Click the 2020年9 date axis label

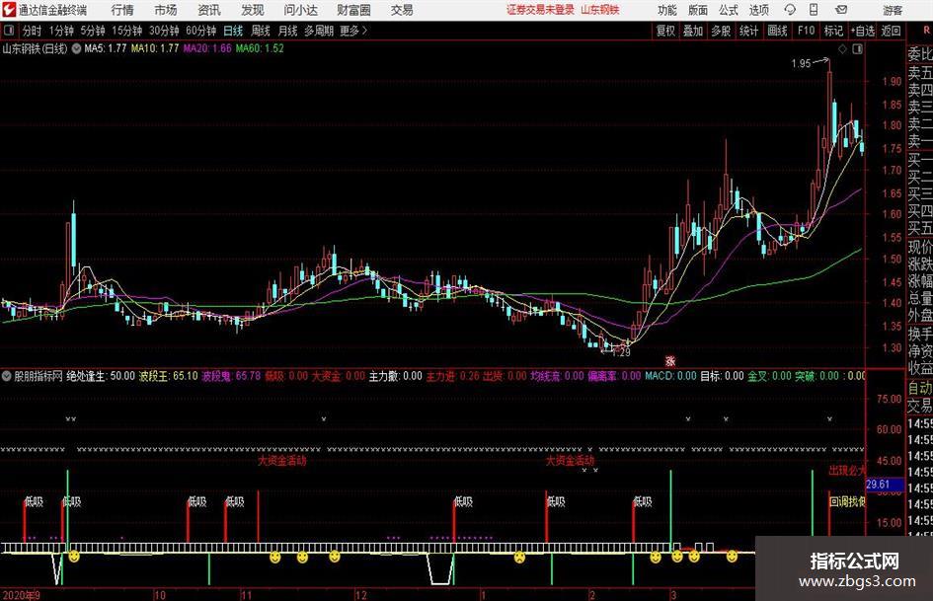click(21, 595)
